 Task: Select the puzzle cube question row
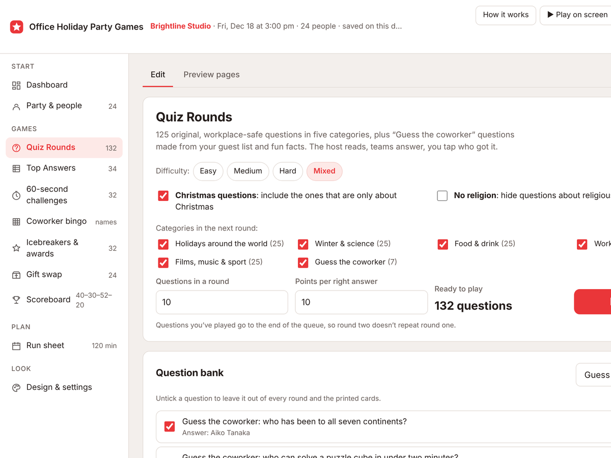tap(383, 453)
